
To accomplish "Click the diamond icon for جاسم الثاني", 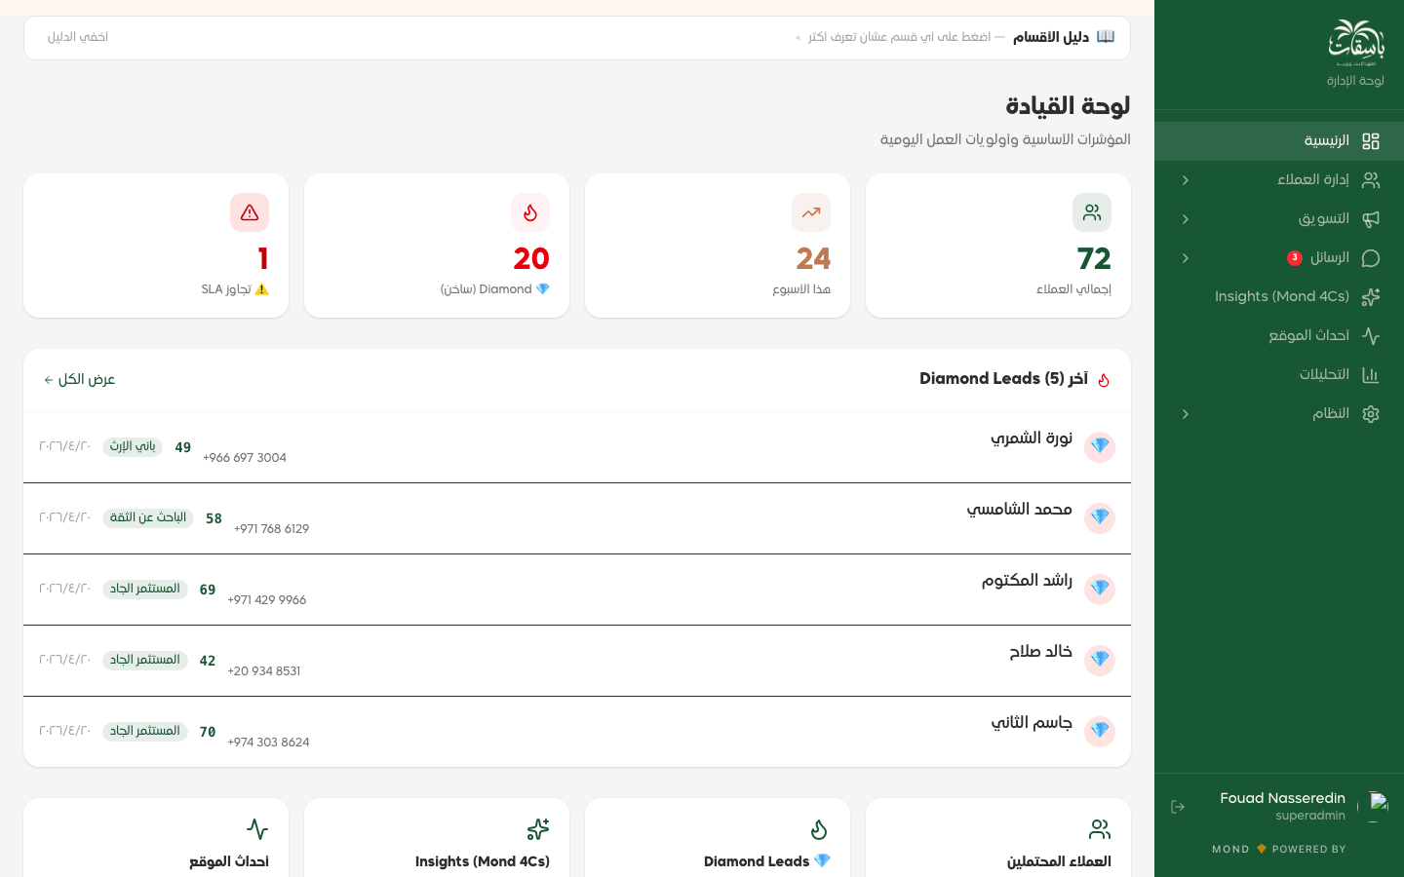I will click(x=1100, y=731).
